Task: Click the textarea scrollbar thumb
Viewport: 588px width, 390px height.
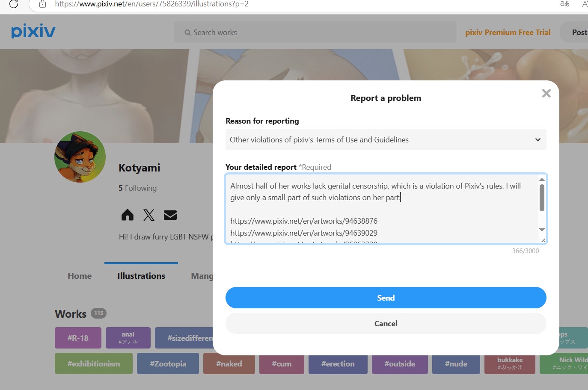Action: (542, 198)
